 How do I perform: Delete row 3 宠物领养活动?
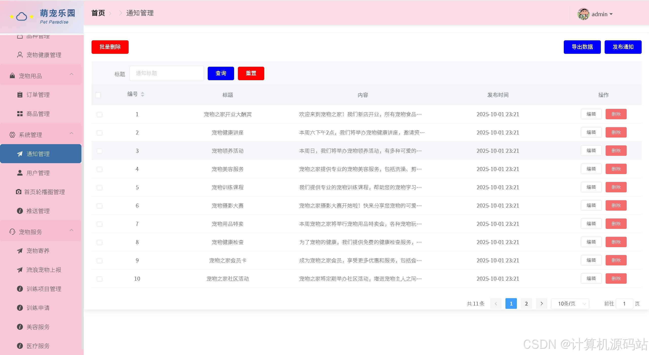click(616, 151)
